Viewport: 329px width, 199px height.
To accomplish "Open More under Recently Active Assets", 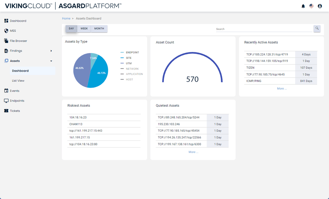I will coord(282,88).
